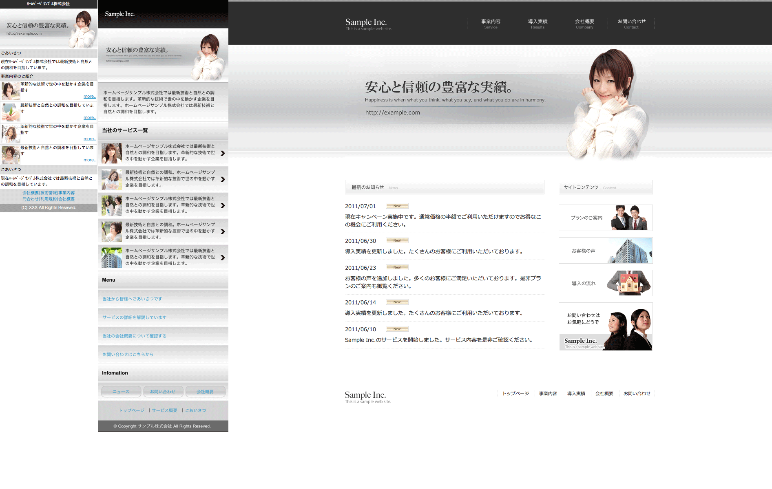
Task: Open the お問い合わせはお気軽にどうぞ banner
Action: 606,326
